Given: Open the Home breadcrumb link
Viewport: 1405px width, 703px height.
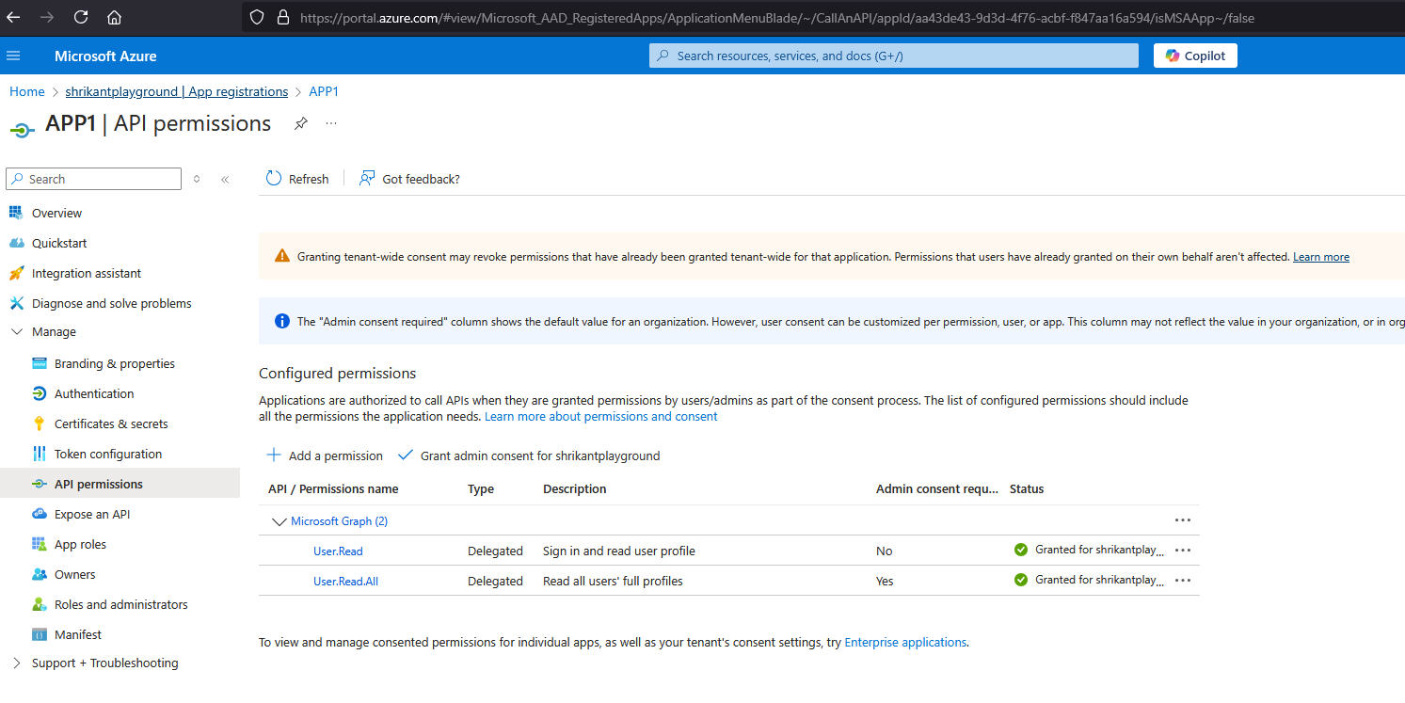Looking at the screenshot, I should coord(27,91).
